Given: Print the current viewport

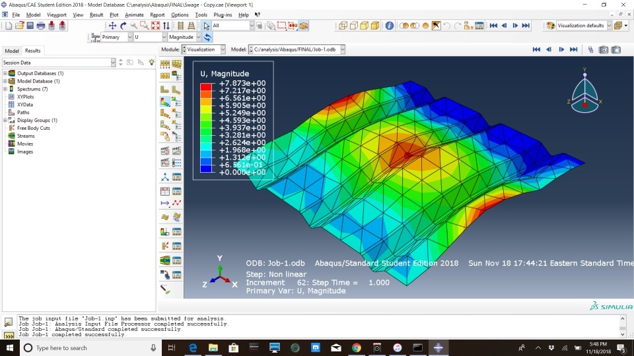Looking at the screenshot, I should click(x=41, y=26).
